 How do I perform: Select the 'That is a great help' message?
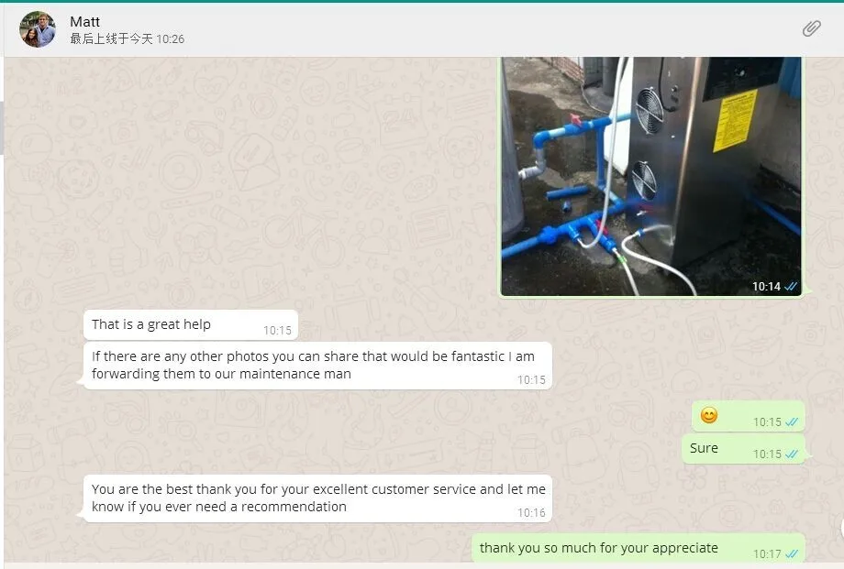(x=191, y=324)
